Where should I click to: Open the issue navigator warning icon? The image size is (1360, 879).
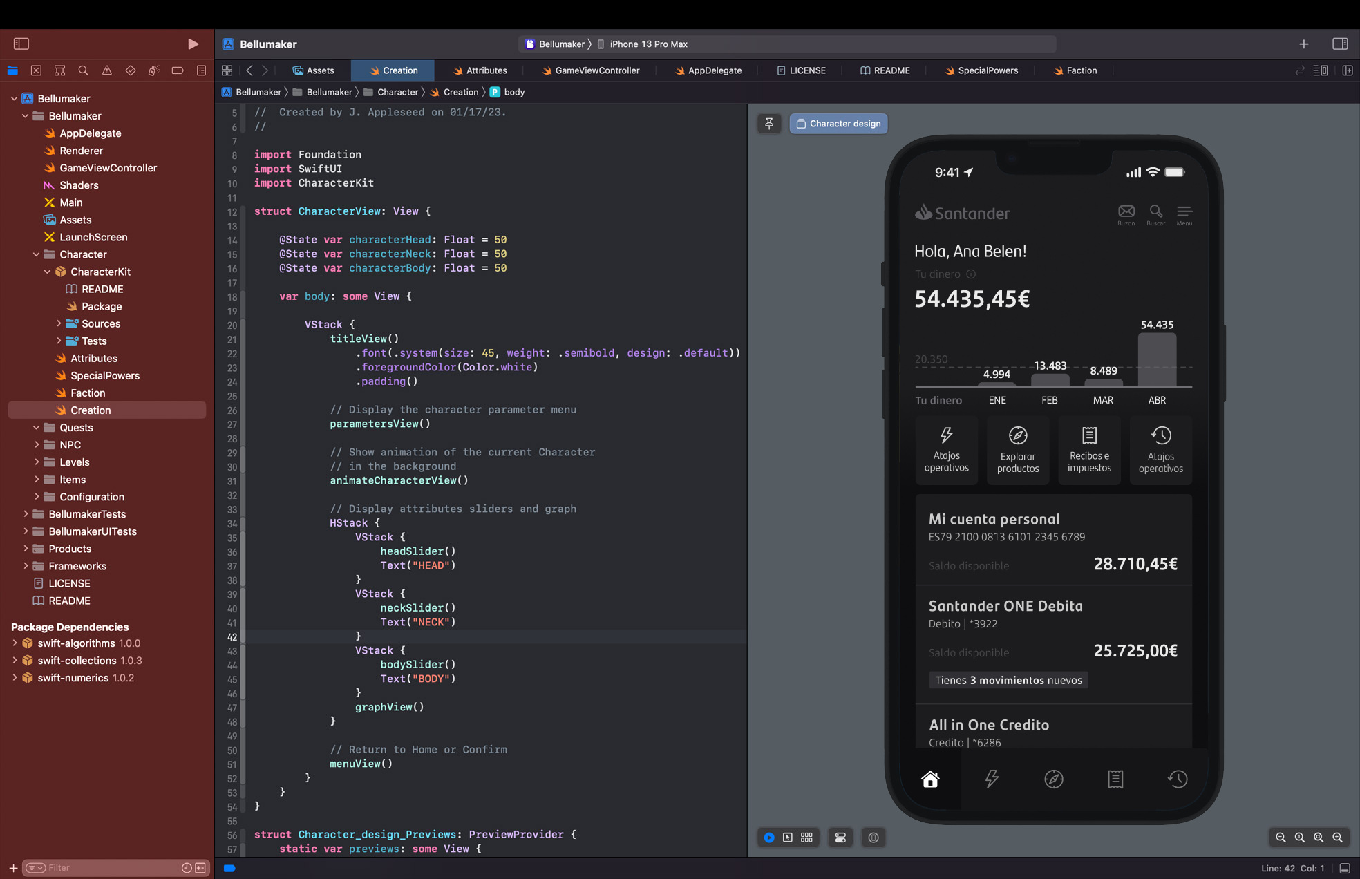tap(106, 70)
